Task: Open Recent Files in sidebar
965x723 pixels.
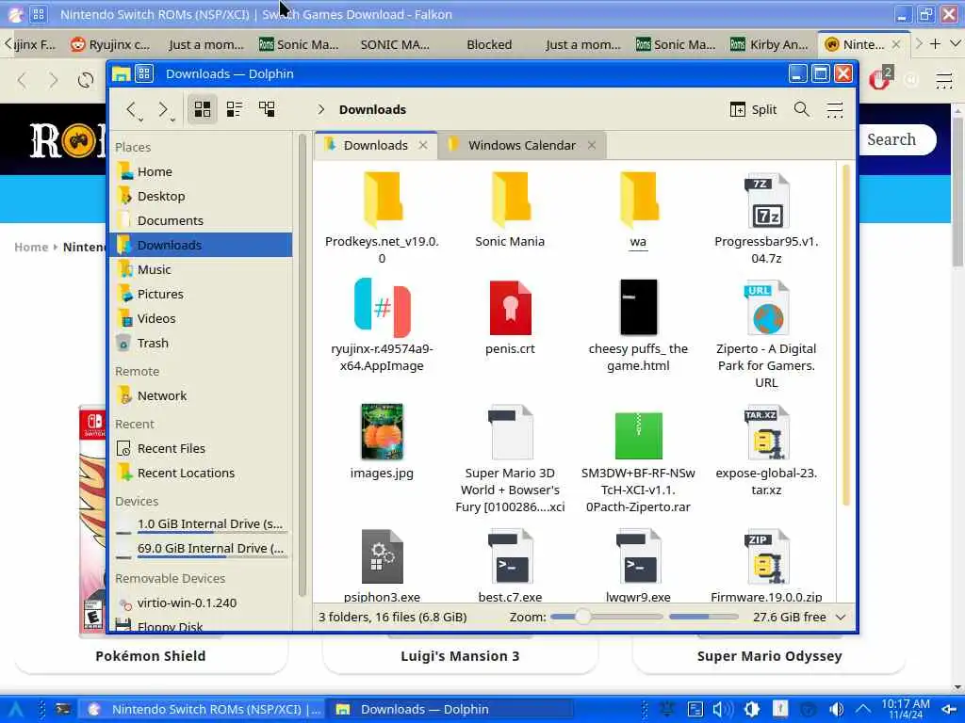Action: pos(202,449)
